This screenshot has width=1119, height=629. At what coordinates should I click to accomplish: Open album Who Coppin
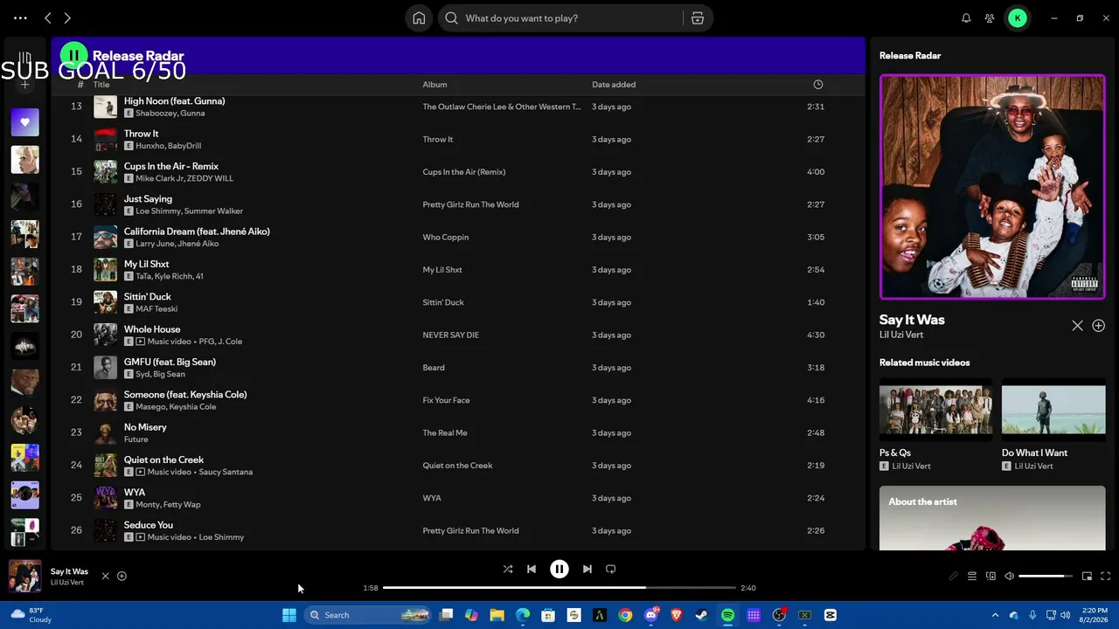tap(446, 238)
